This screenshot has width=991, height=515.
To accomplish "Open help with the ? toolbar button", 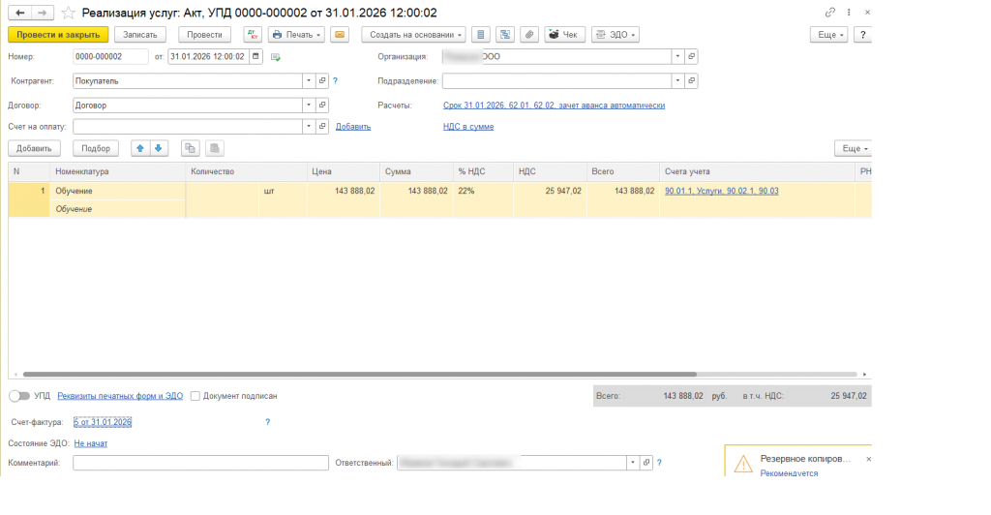I will click(862, 35).
